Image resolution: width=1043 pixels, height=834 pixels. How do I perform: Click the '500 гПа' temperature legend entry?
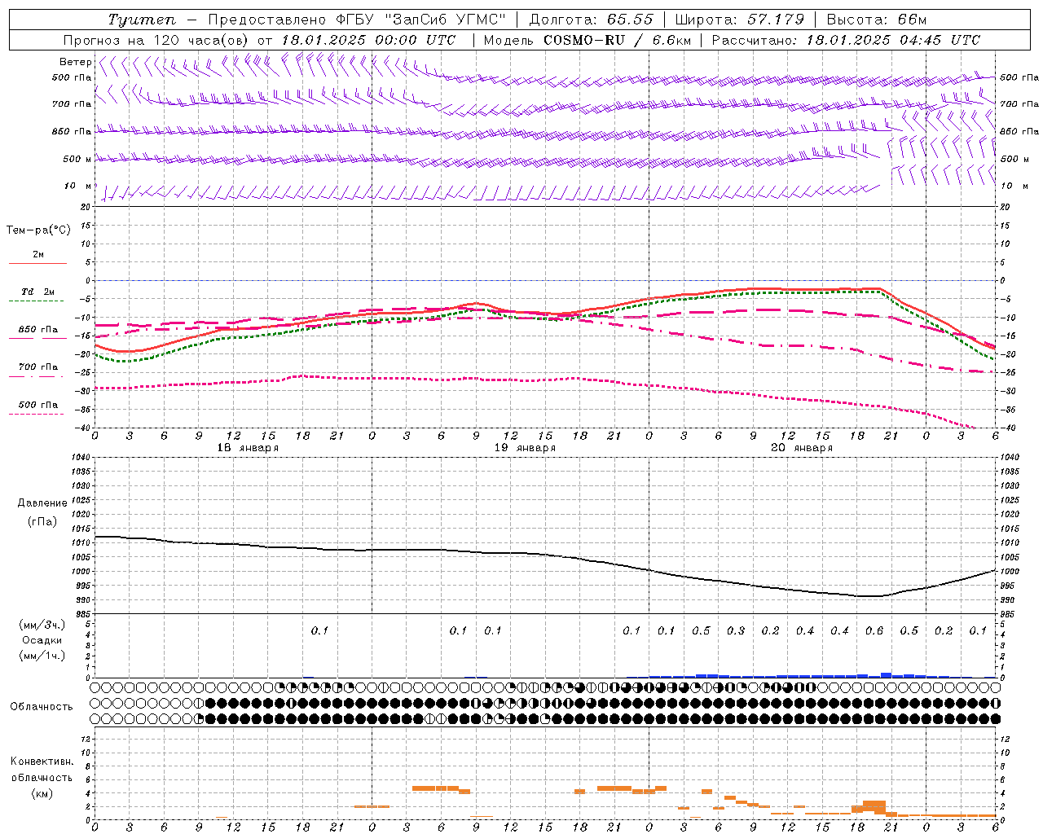click(38, 405)
